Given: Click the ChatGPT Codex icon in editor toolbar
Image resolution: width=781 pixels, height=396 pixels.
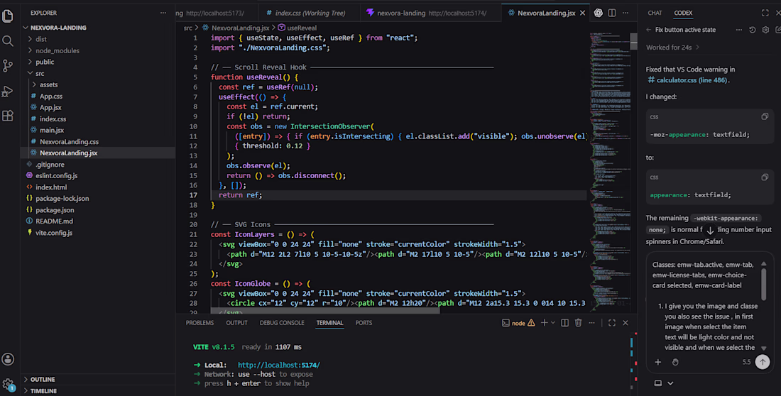Looking at the screenshot, I should pyautogui.click(x=599, y=13).
